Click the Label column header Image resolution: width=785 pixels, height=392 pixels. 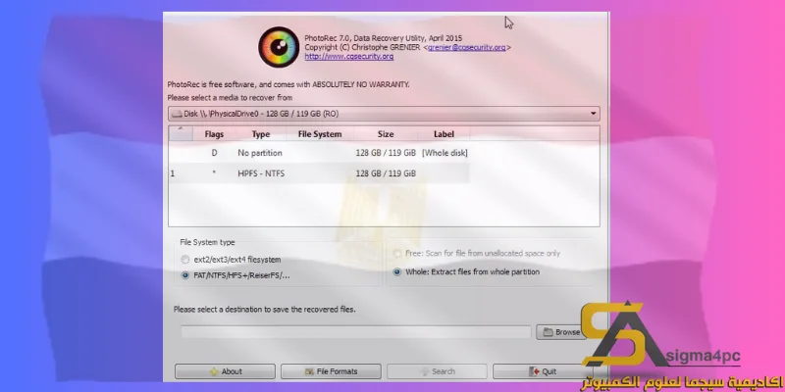(x=444, y=134)
